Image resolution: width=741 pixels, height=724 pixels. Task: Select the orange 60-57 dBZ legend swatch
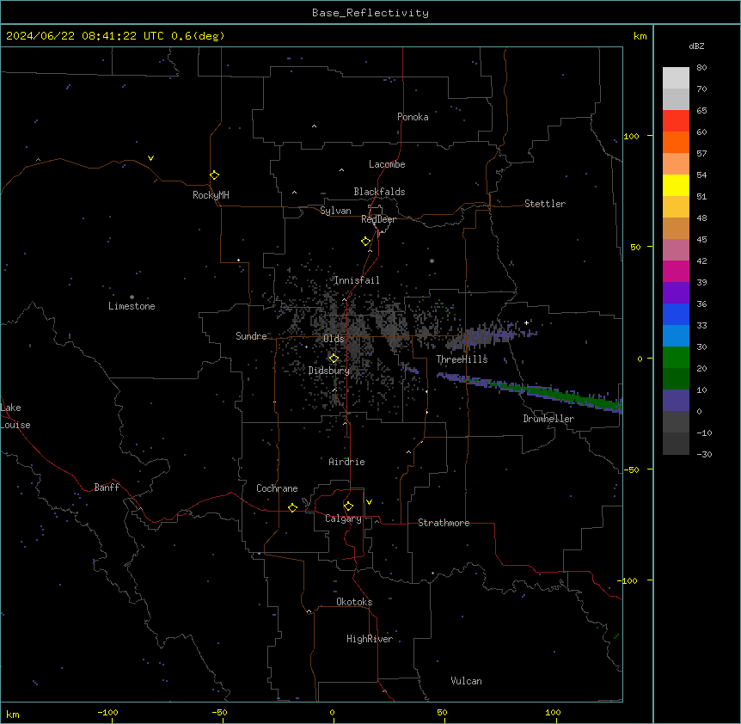tap(676, 142)
